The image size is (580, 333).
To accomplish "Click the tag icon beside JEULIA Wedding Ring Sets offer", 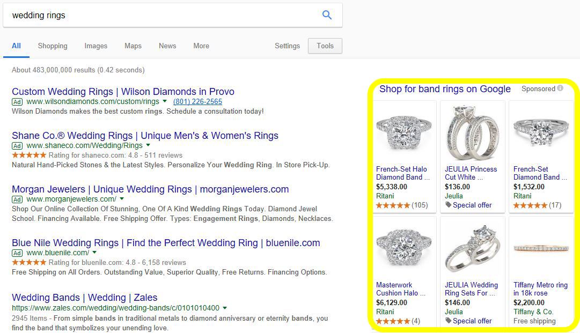I will (x=448, y=321).
